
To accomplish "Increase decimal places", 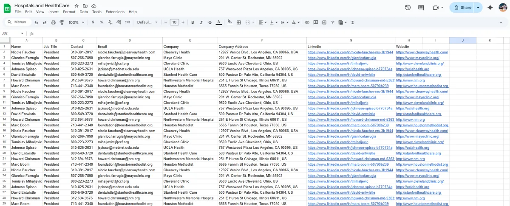I will [x=119, y=22].
